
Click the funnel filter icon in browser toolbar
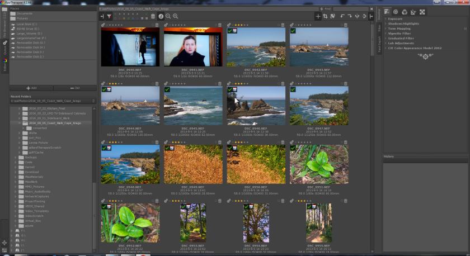110,16
